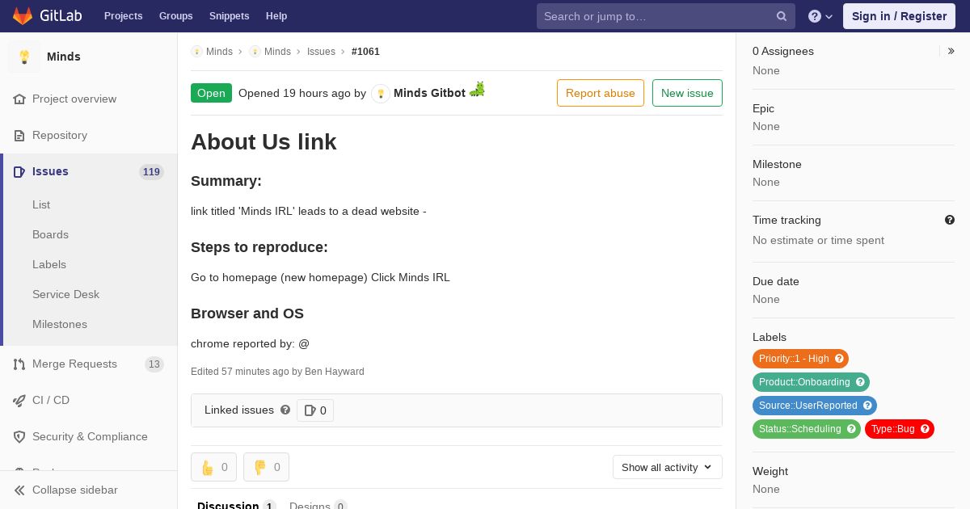The height and width of the screenshot is (509, 970).
Task: Click the Issues sidebar icon
Action: tap(19, 172)
